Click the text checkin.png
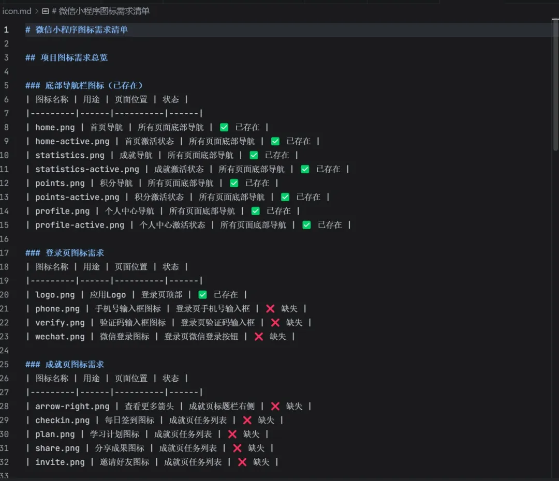The width and height of the screenshot is (559, 481). (x=63, y=420)
